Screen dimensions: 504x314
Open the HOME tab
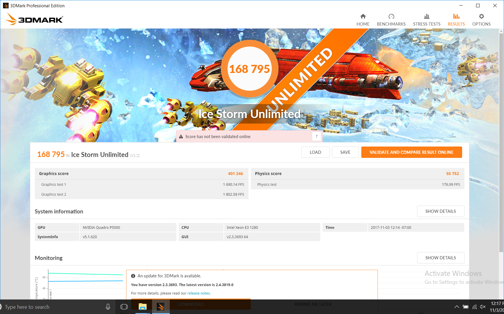click(363, 20)
